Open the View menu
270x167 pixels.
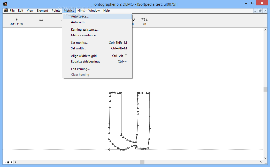click(30, 11)
